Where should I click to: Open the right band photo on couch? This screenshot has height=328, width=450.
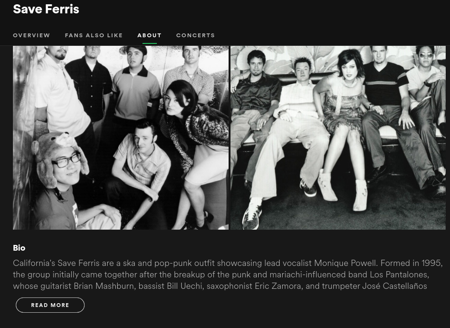click(338, 138)
